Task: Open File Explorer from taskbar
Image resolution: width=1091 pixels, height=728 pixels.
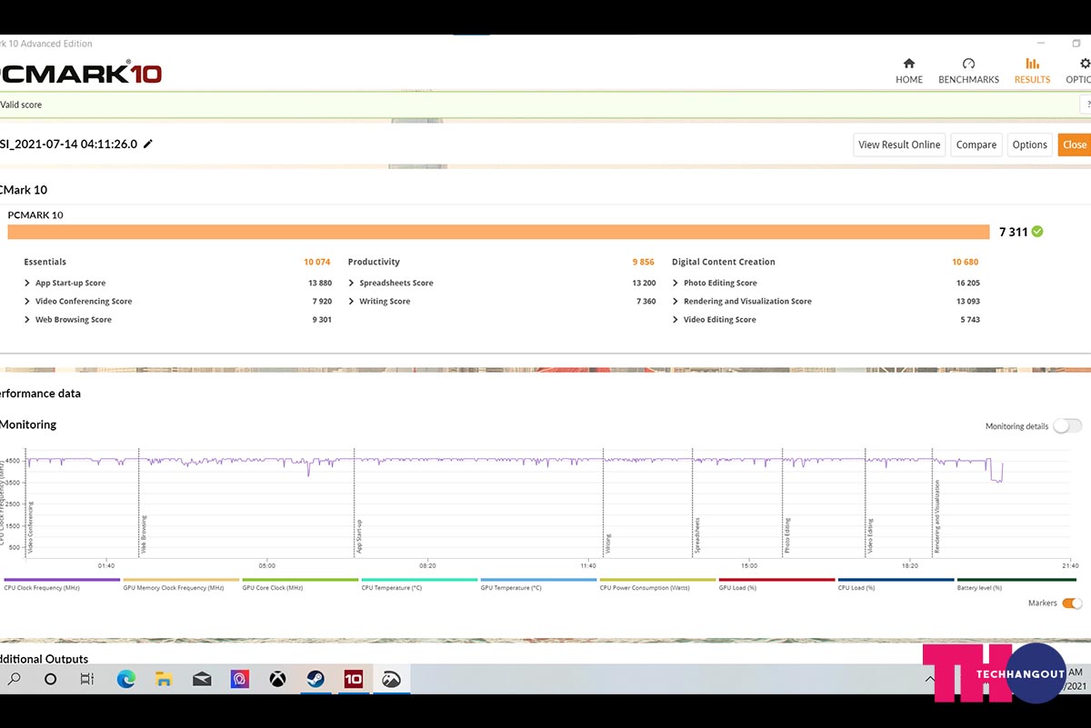Action: (164, 679)
